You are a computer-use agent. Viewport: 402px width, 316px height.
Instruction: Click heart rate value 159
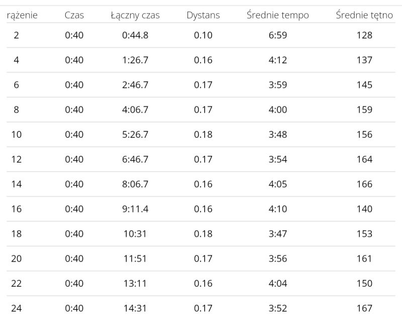(x=364, y=110)
